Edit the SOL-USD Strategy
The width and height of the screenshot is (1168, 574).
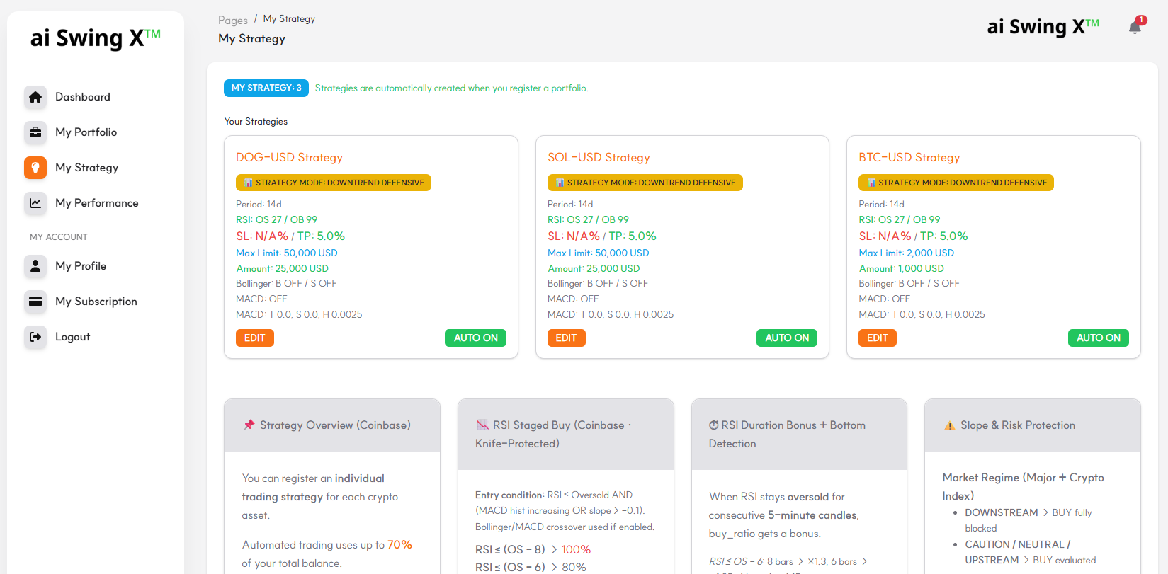coord(566,338)
